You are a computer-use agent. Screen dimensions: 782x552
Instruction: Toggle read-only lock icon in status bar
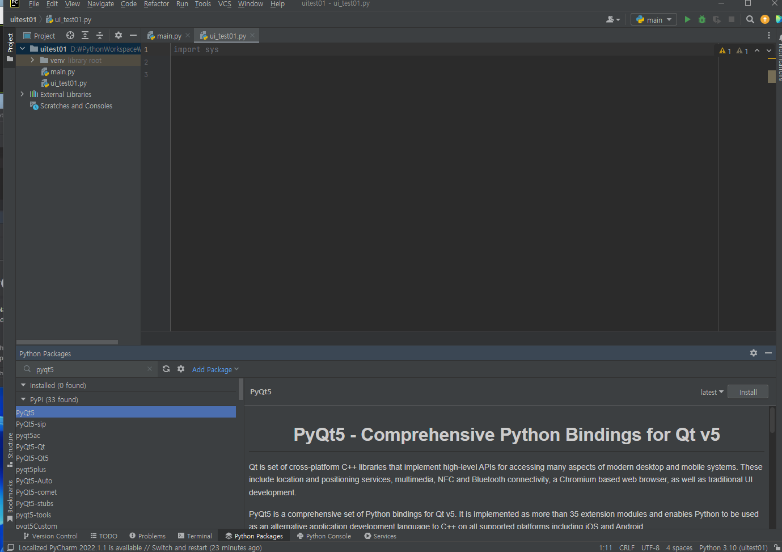point(777,547)
